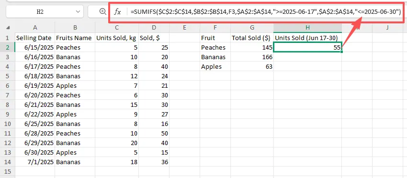Image resolution: width=407 pixels, height=178 pixels.
Task: Select the date cell 7/1/2025
Action: click(35, 162)
